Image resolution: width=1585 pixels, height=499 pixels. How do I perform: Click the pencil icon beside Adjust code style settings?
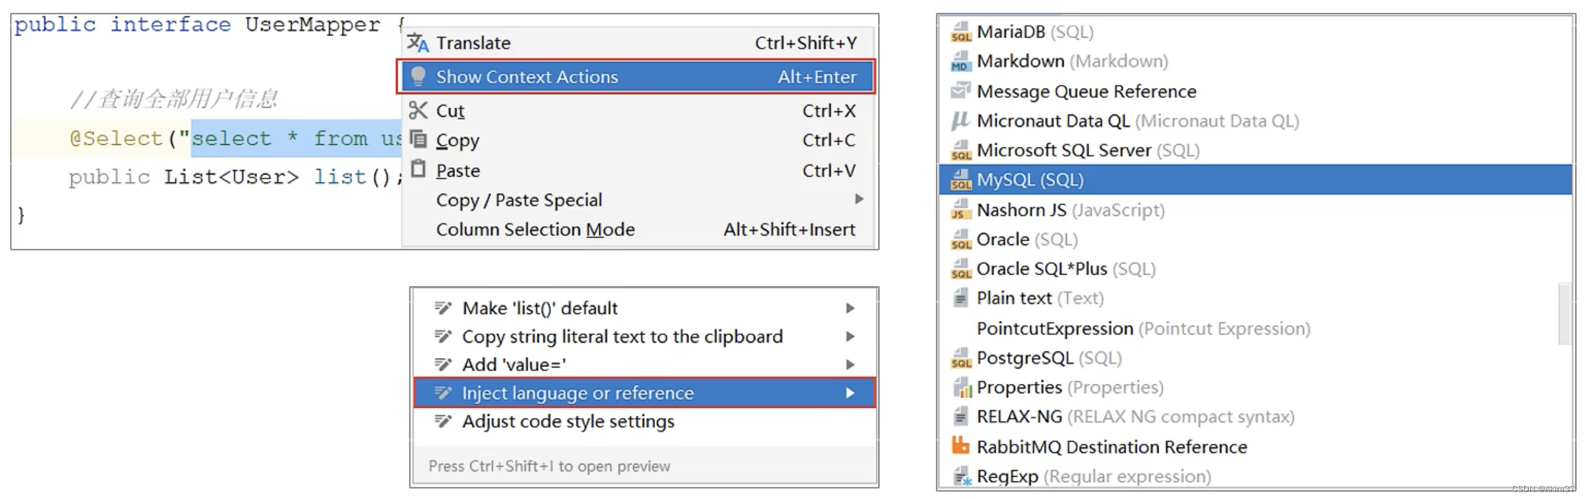tap(443, 421)
